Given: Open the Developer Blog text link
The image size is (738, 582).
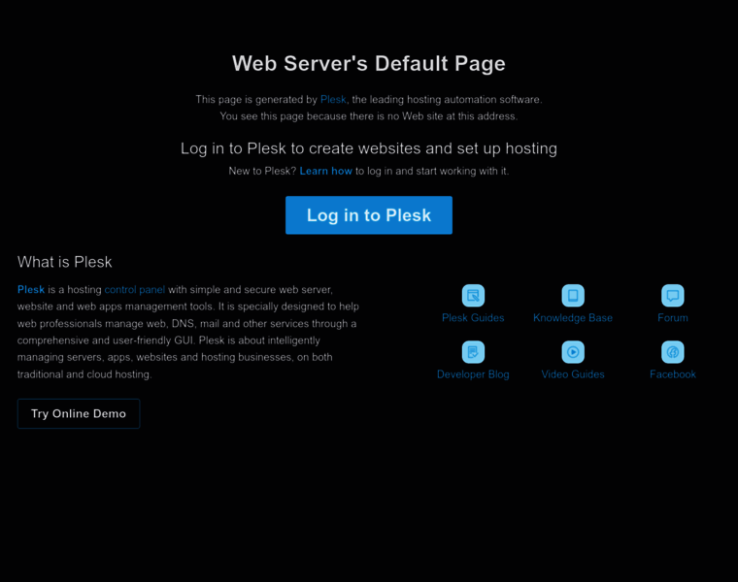Looking at the screenshot, I should point(473,374).
